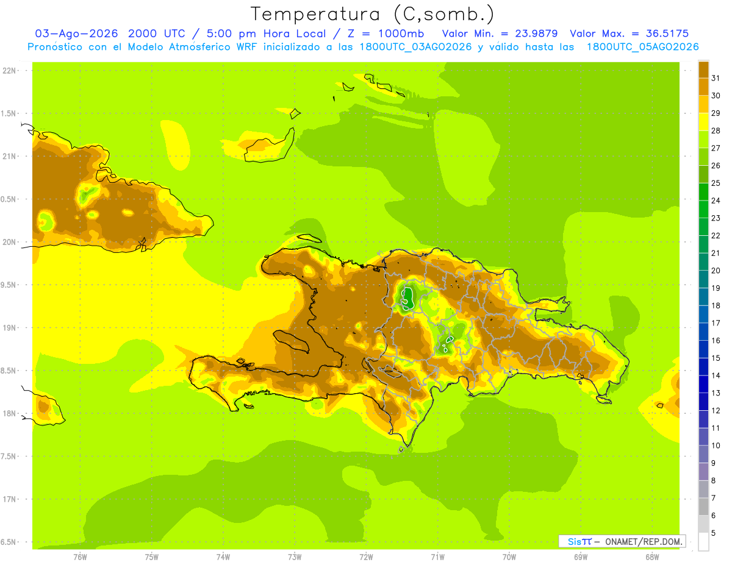
Task: Click the "72W" longitude label
Action: coord(366,556)
